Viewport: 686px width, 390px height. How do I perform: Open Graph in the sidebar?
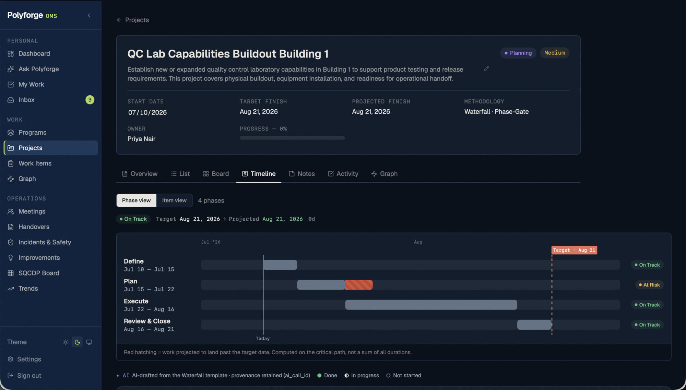[x=51, y=179]
